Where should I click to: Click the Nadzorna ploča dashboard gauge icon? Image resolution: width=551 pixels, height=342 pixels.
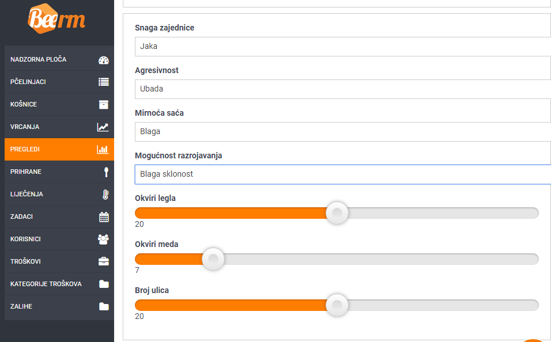(104, 60)
